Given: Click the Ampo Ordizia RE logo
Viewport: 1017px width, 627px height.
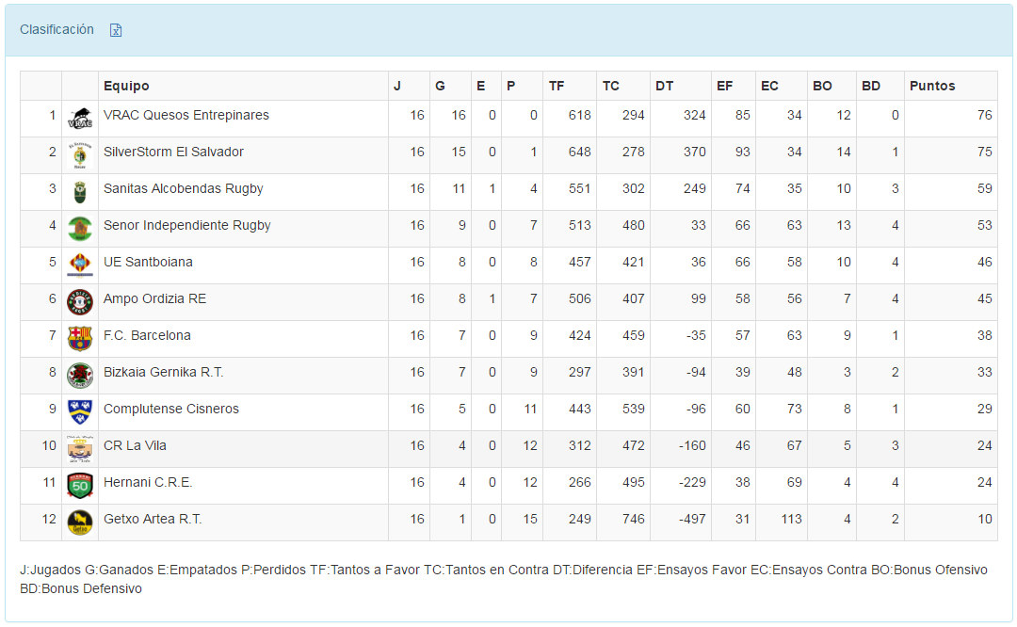Looking at the screenshot, I should pos(80,302).
